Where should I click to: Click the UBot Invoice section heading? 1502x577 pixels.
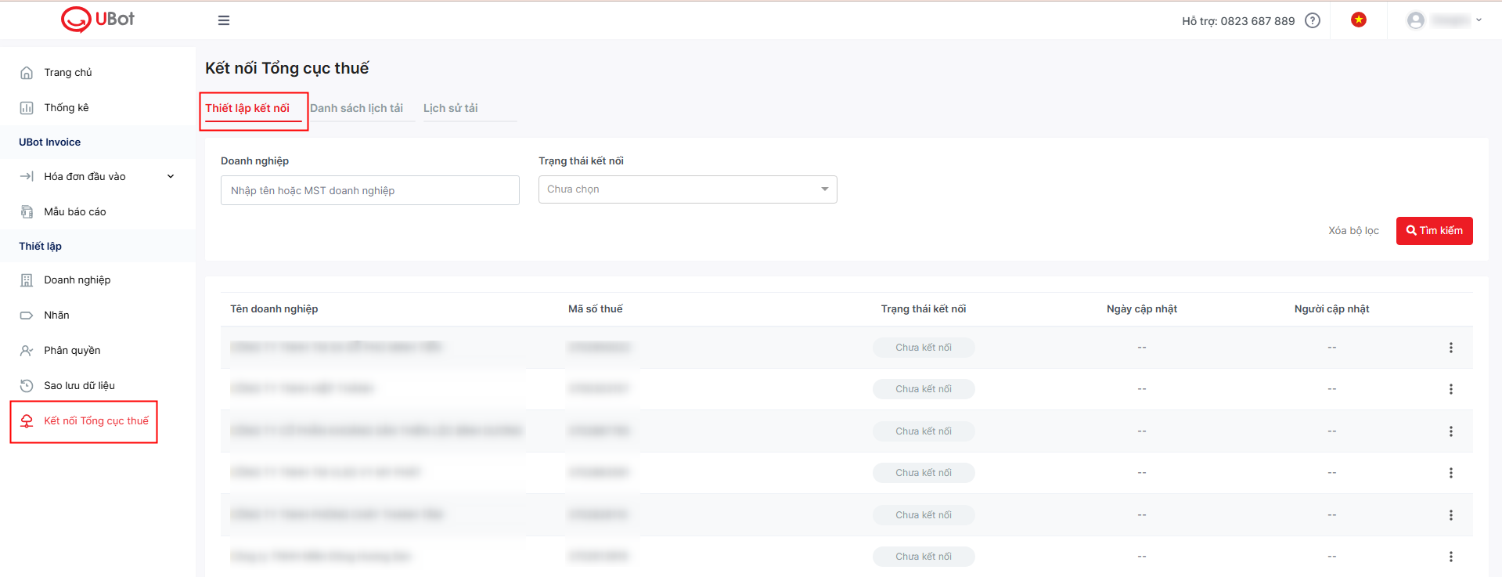pos(50,142)
